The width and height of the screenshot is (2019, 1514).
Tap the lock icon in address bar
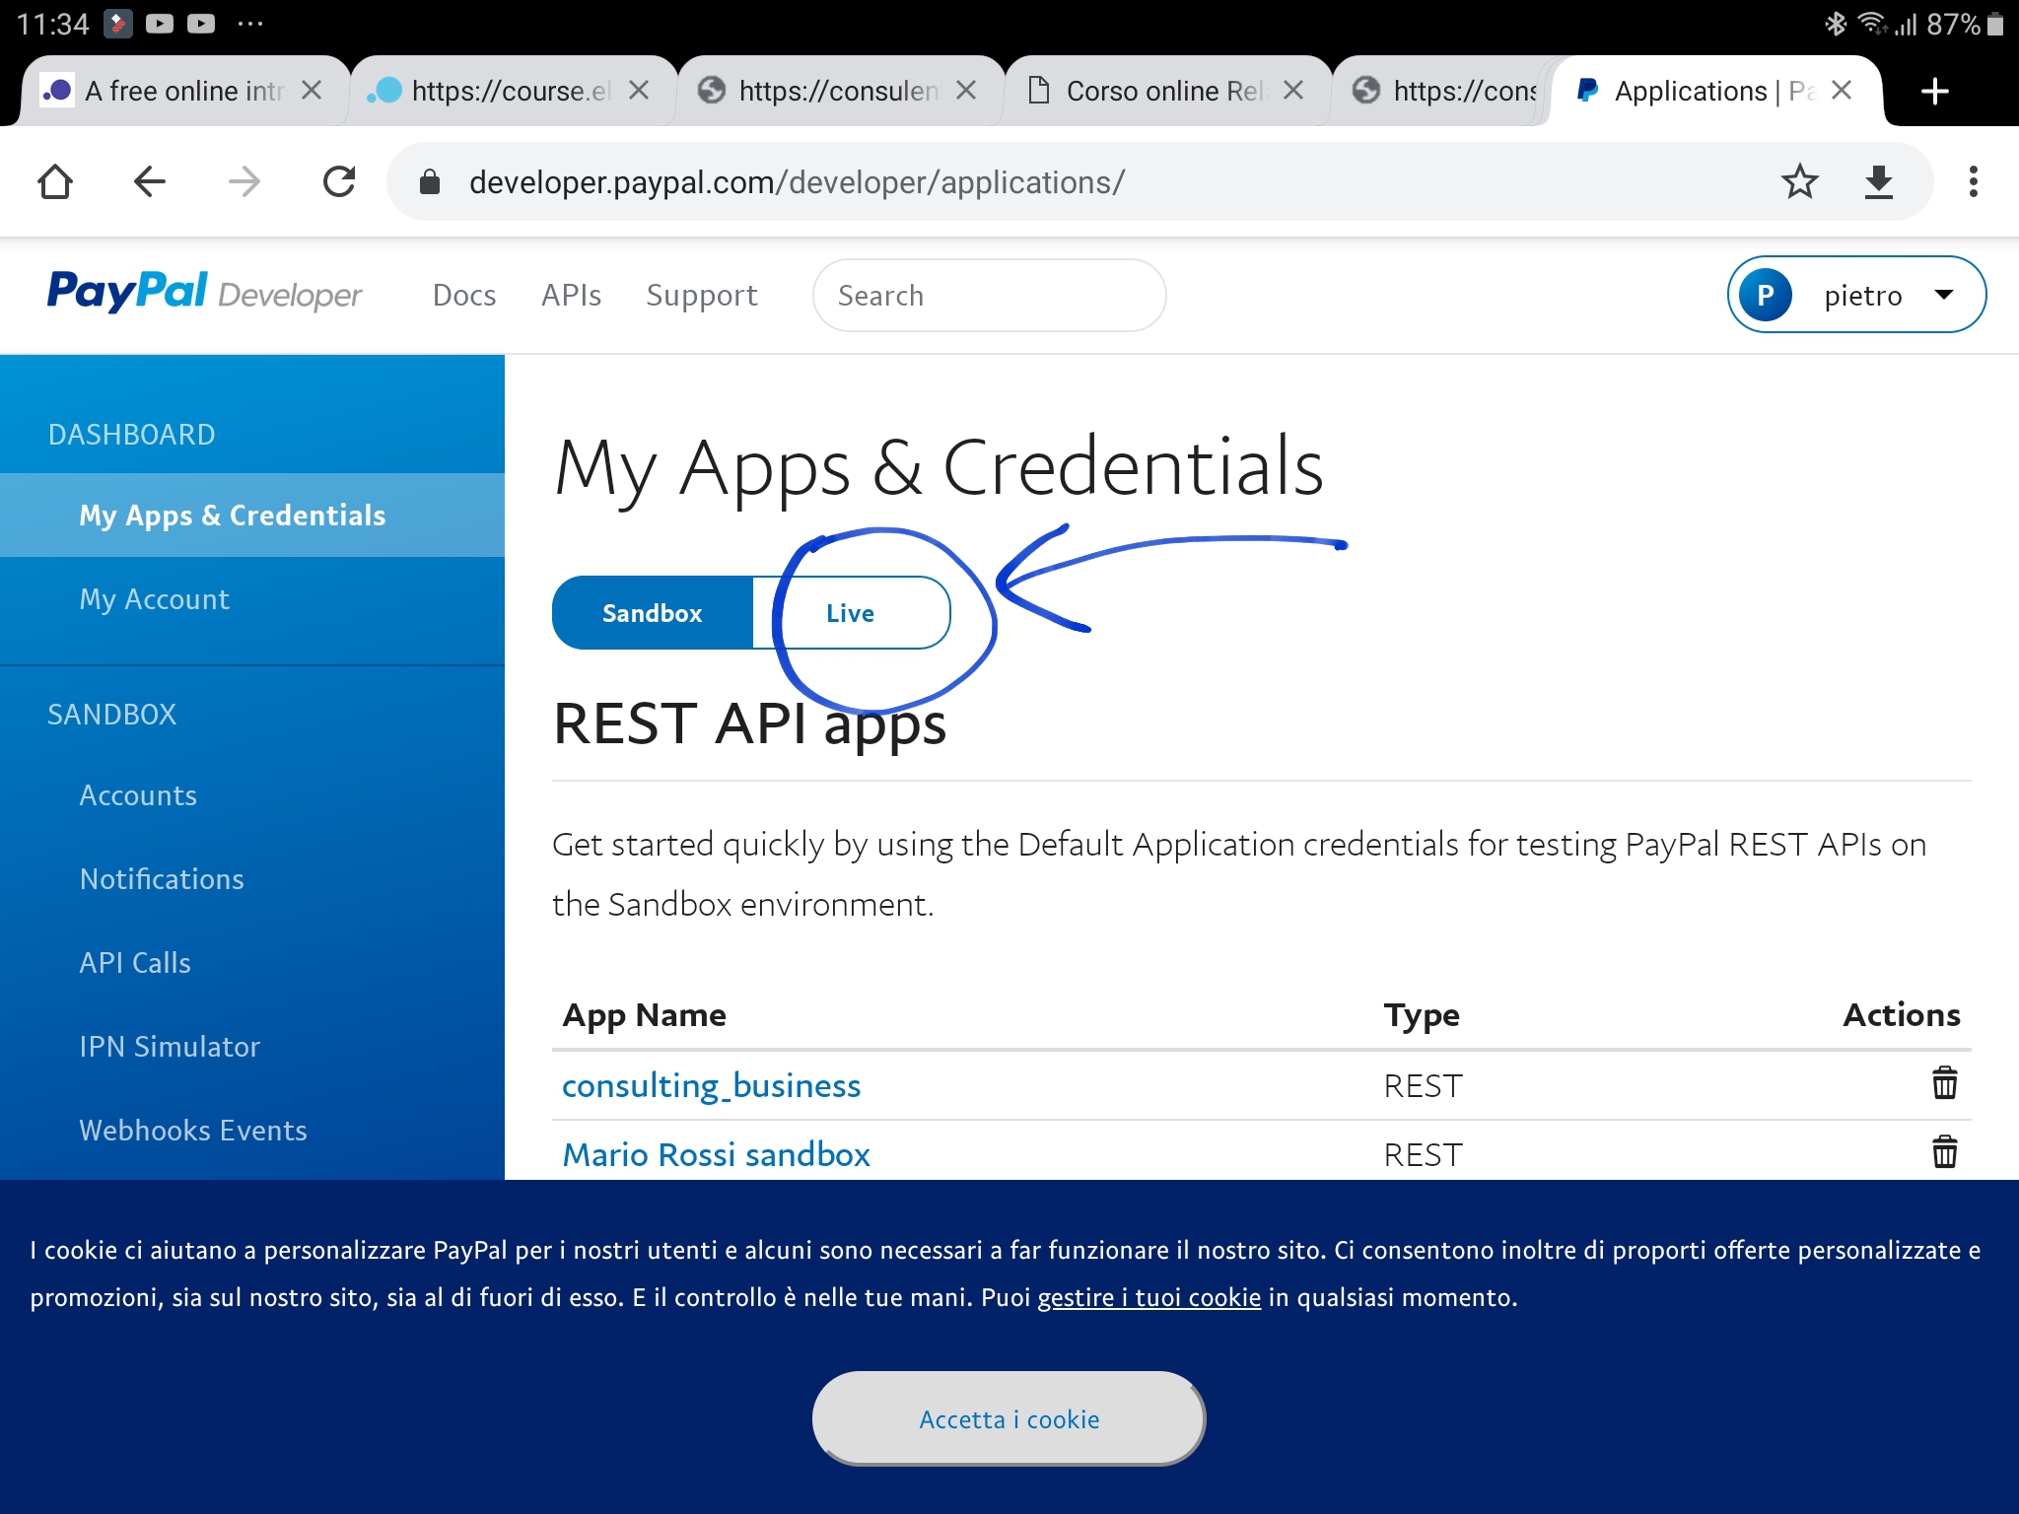[x=430, y=181]
